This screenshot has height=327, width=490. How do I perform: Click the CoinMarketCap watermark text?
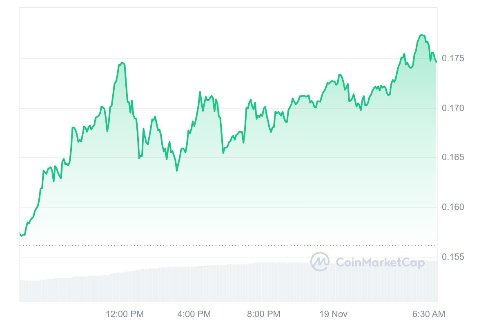380,262
